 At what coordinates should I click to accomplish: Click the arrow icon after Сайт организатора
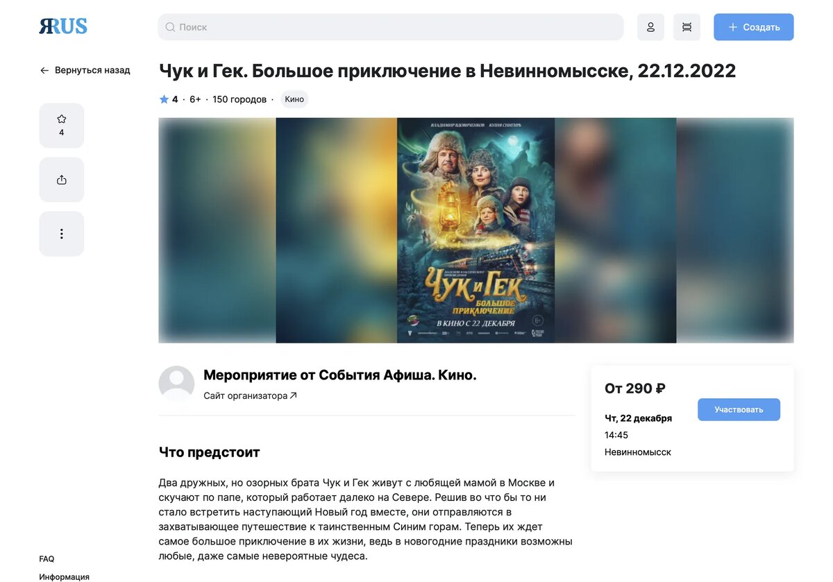tap(294, 395)
